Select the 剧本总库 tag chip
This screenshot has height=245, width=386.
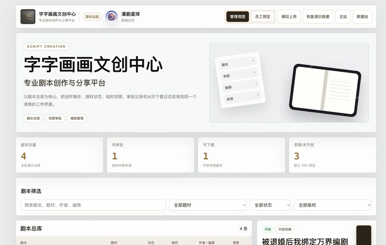click(33, 118)
